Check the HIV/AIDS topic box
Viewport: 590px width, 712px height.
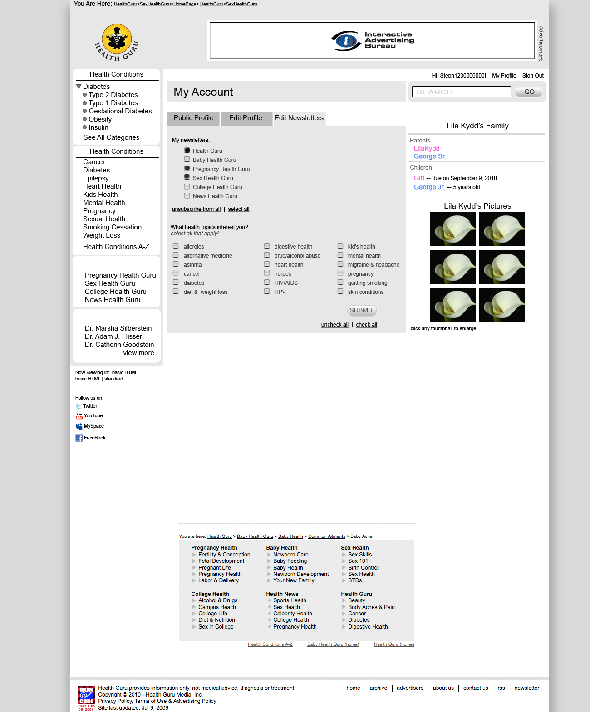(x=267, y=282)
